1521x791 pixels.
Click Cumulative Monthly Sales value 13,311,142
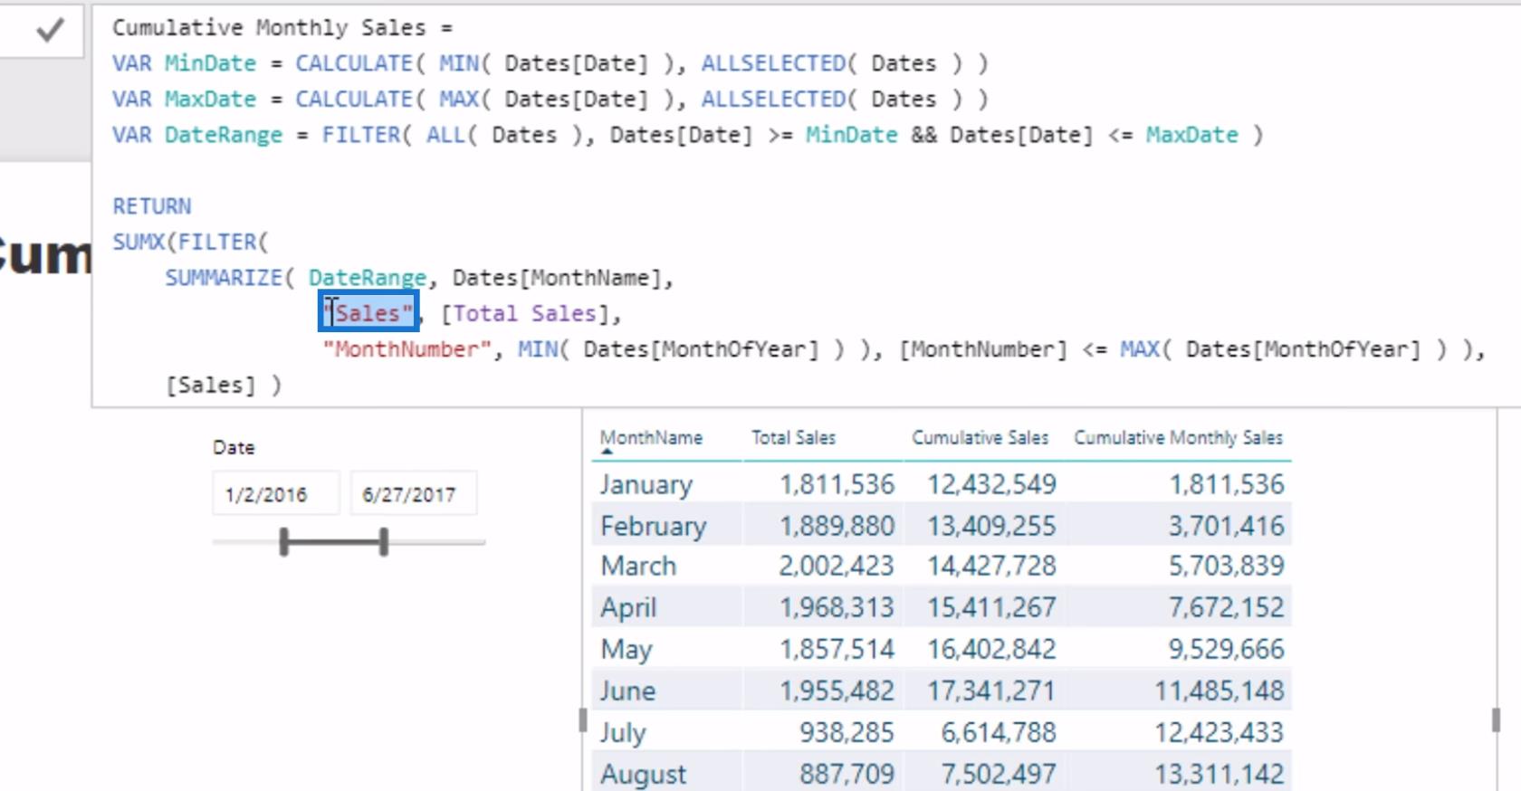coord(1219,775)
